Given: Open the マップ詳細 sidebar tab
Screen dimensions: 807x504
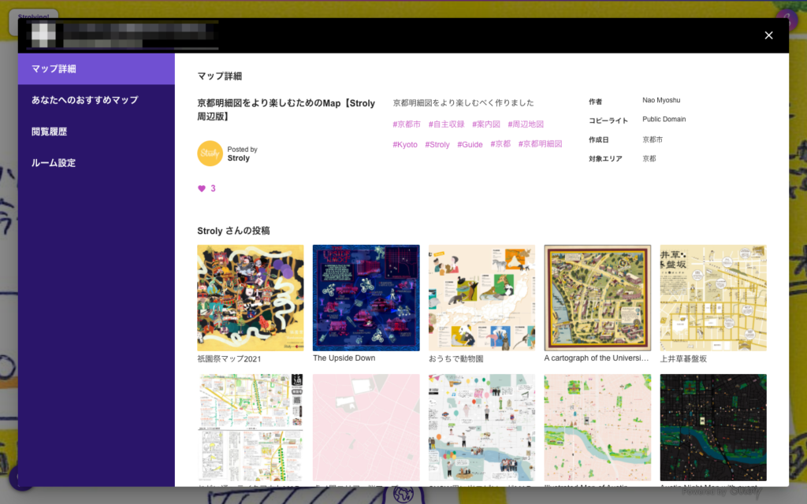Looking at the screenshot, I should pos(96,69).
